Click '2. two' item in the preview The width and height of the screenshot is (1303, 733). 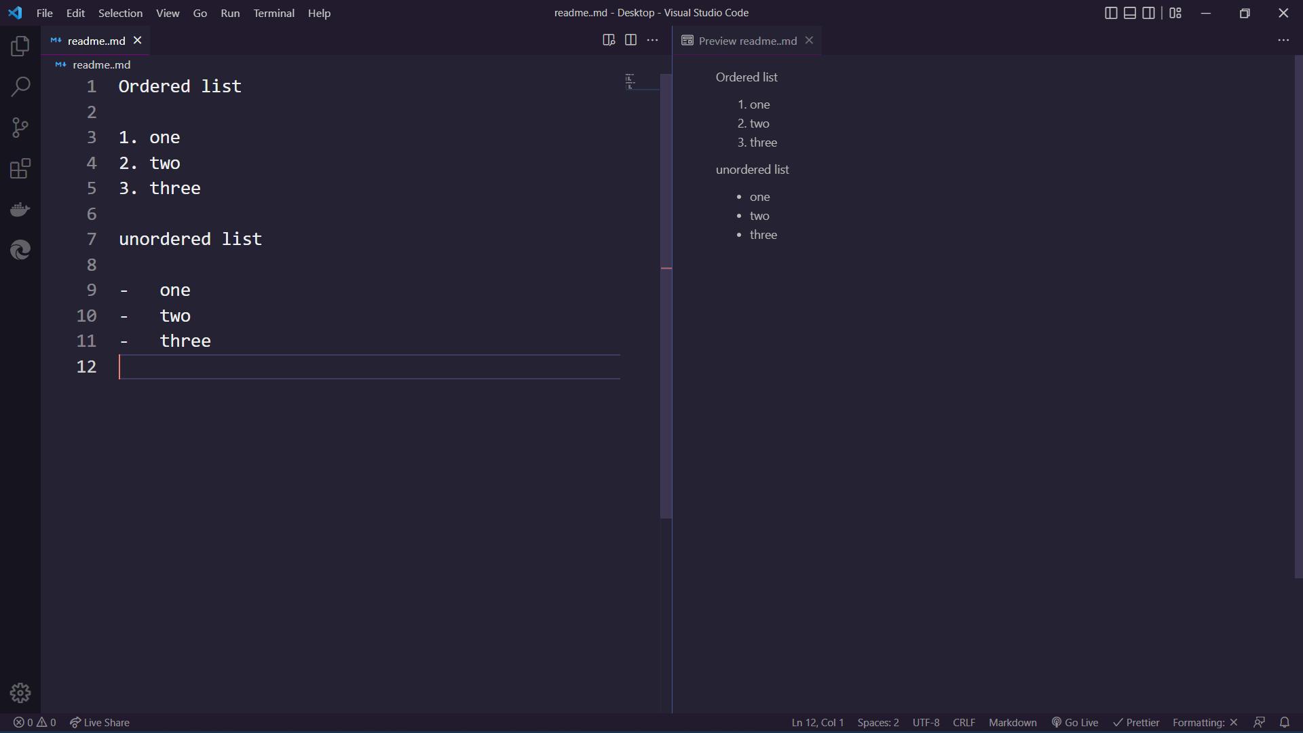pos(753,124)
